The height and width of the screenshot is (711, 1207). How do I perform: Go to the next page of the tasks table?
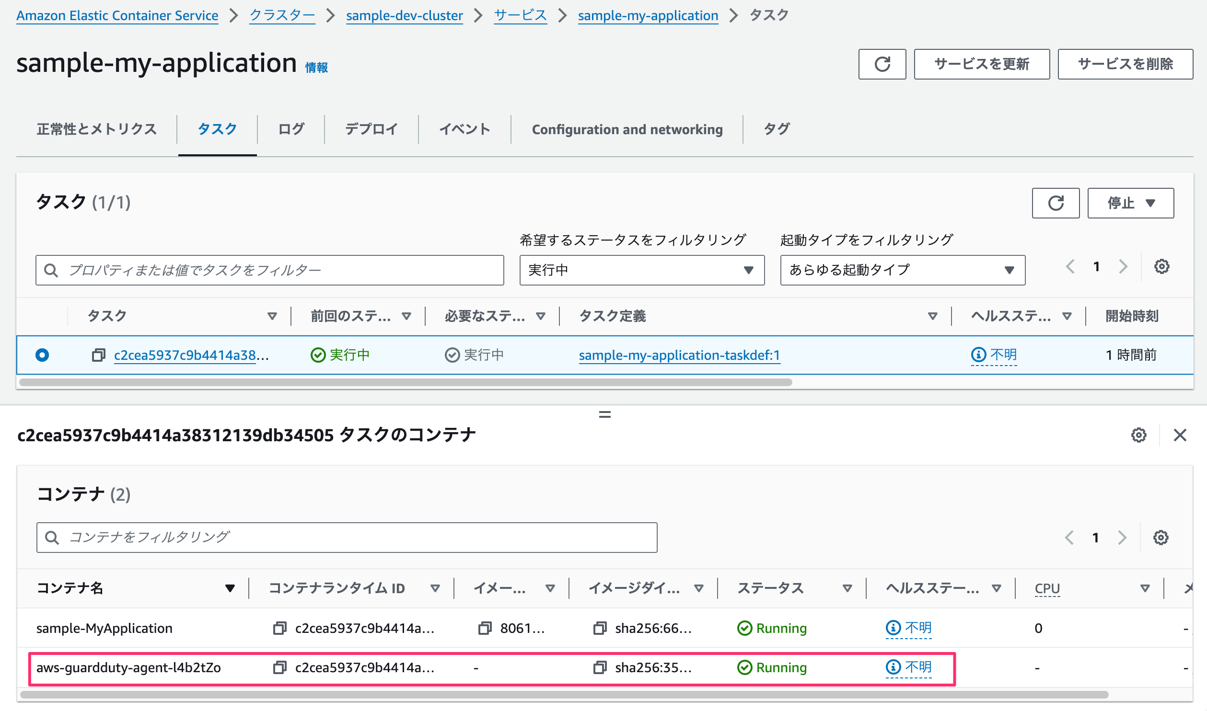(1123, 266)
